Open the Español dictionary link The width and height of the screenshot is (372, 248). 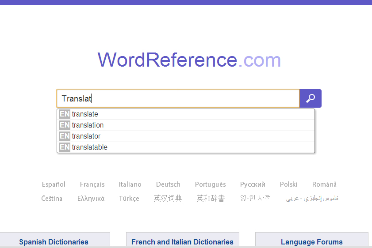pos(54,184)
